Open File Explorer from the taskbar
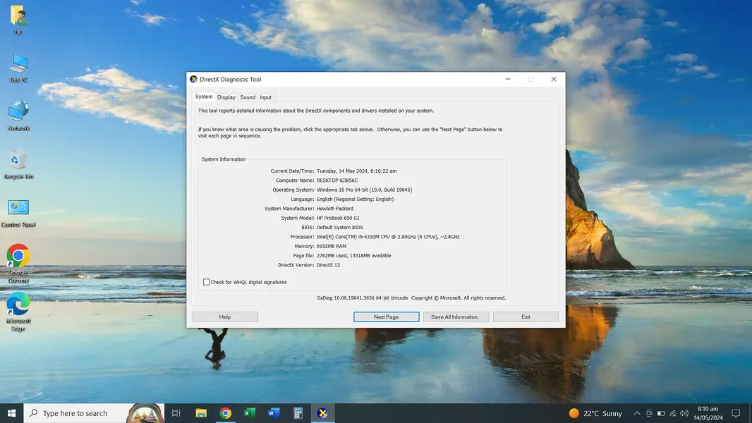 [x=201, y=413]
